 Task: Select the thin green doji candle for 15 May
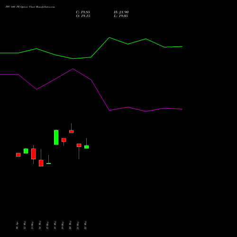[x=49, y=164]
